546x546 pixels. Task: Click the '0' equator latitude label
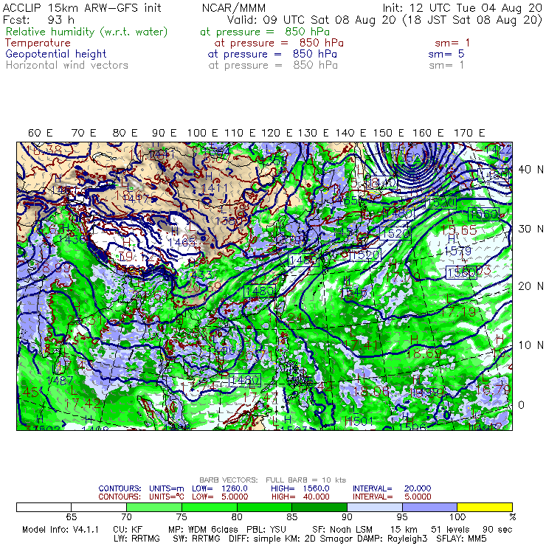tap(521, 405)
